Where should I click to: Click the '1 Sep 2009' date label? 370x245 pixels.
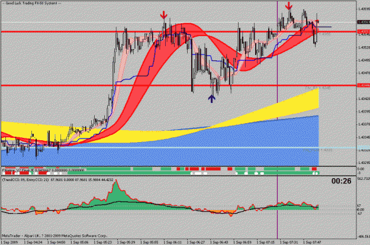(x=9, y=242)
